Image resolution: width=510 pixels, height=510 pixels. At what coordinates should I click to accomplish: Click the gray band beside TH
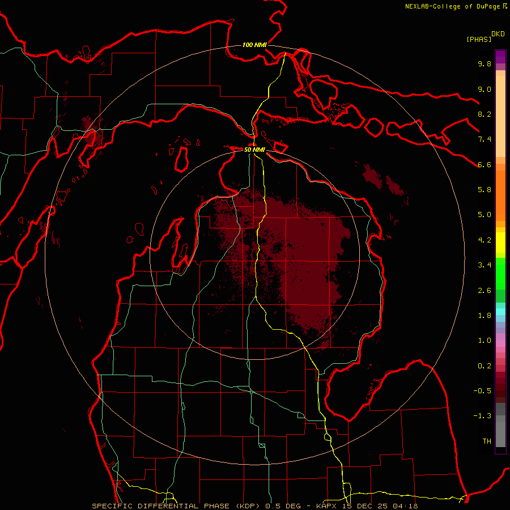tap(500, 434)
